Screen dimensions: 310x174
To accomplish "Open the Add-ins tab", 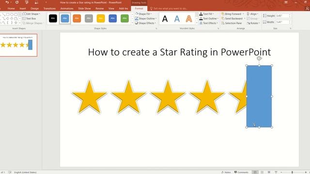I will (124, 9).
